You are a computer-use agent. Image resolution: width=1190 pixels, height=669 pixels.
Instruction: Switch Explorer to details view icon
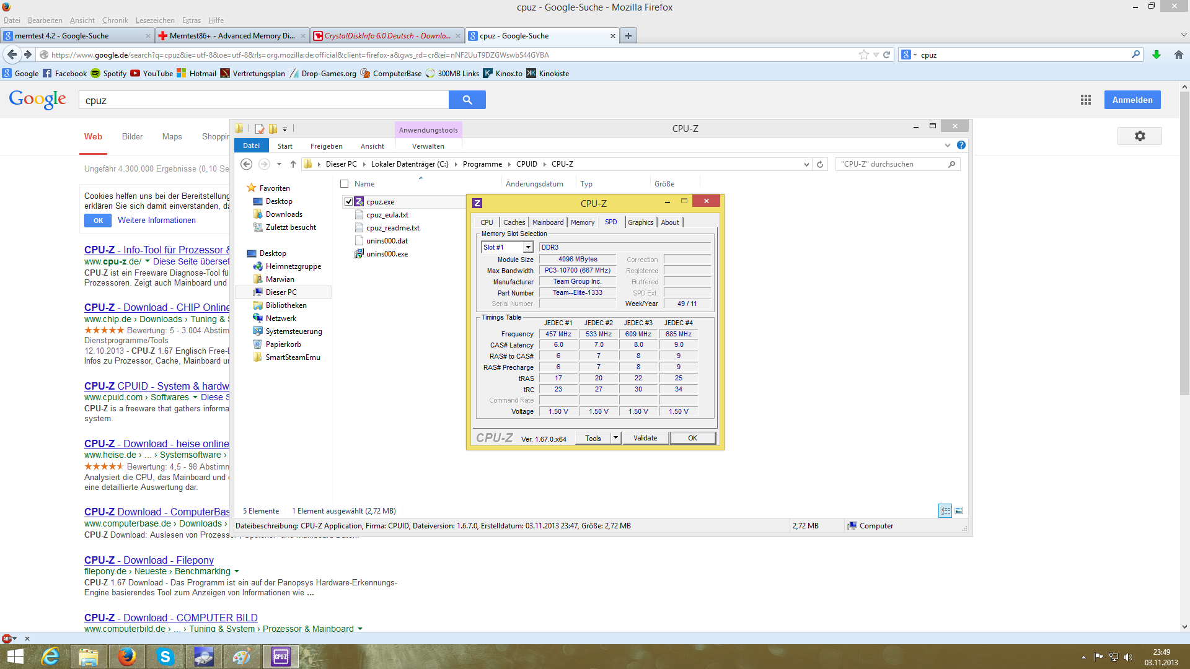(945, 510)
